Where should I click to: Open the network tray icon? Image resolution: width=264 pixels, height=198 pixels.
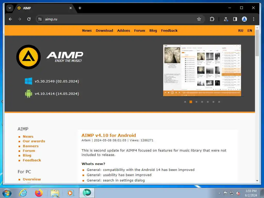tap(232, 193)
